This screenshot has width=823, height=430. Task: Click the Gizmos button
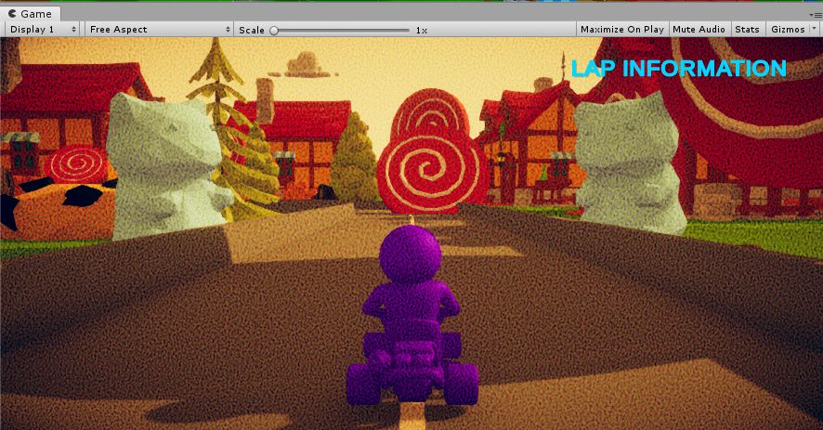coord(787,30)
